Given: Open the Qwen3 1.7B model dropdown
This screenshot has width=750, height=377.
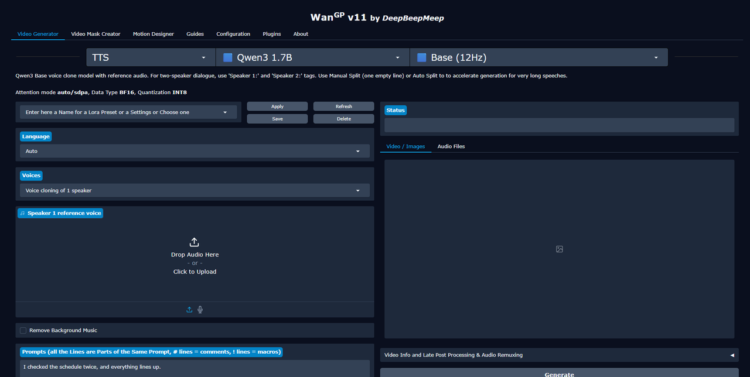Looking at the screenshot, I should [x=313, y=57].
